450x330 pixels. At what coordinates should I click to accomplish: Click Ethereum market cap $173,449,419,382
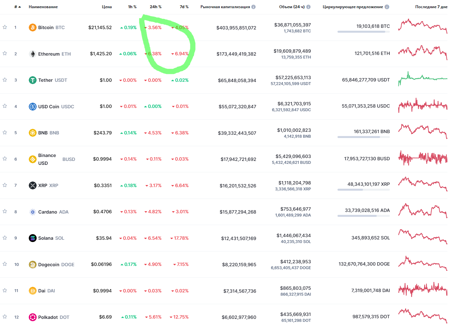click(236, 54)
